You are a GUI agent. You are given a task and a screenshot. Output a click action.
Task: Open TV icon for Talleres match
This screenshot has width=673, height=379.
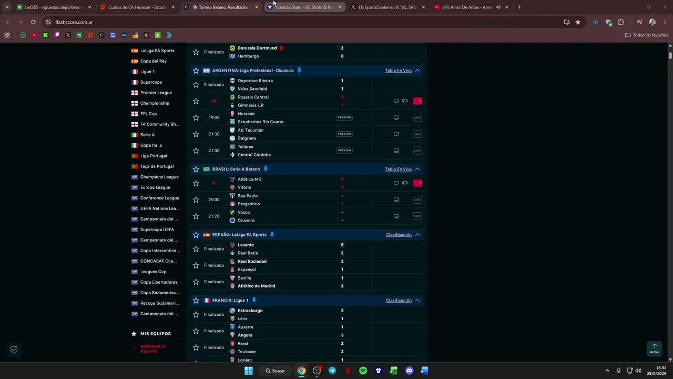click(396, 151)
